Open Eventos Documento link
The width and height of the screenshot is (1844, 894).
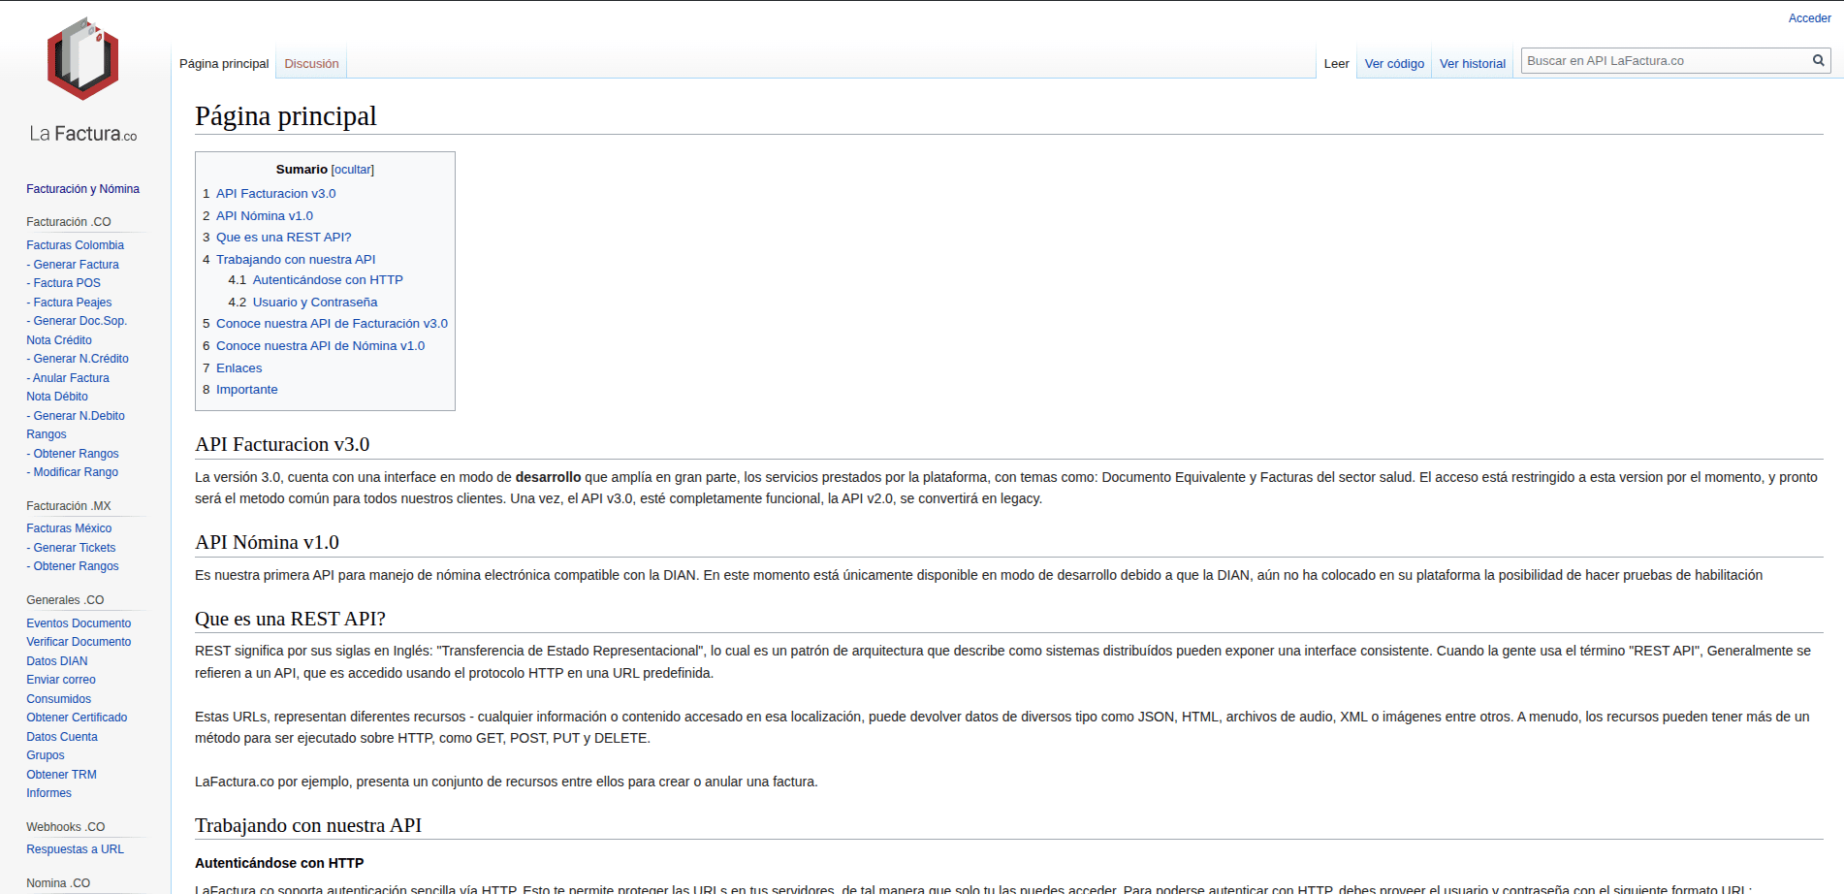point(79,623)
